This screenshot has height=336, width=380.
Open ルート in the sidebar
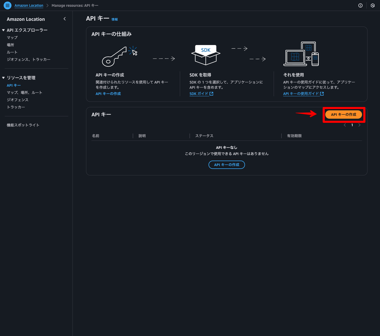click(x=12, y=52)
